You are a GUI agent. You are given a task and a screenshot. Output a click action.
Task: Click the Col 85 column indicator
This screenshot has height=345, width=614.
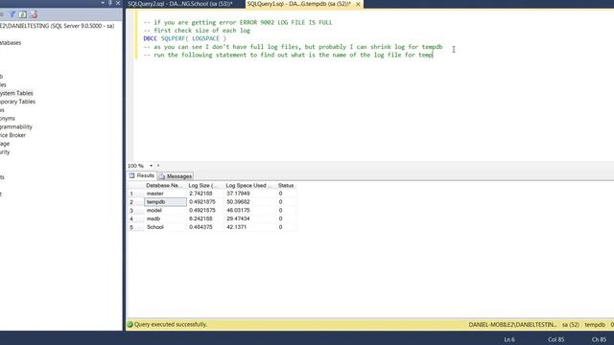point(556,339)
